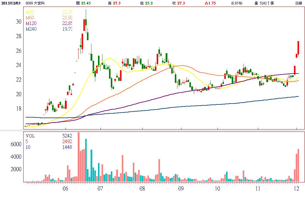
Task: Click the 30 price axis label
Action: point(19,22)
